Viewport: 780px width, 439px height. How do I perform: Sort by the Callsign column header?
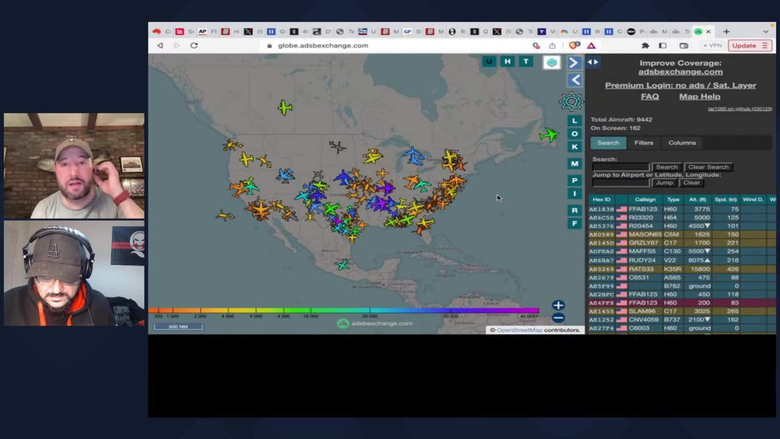(x=645, y=199)
